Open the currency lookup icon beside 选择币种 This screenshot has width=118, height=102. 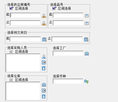tap(86, 81)
